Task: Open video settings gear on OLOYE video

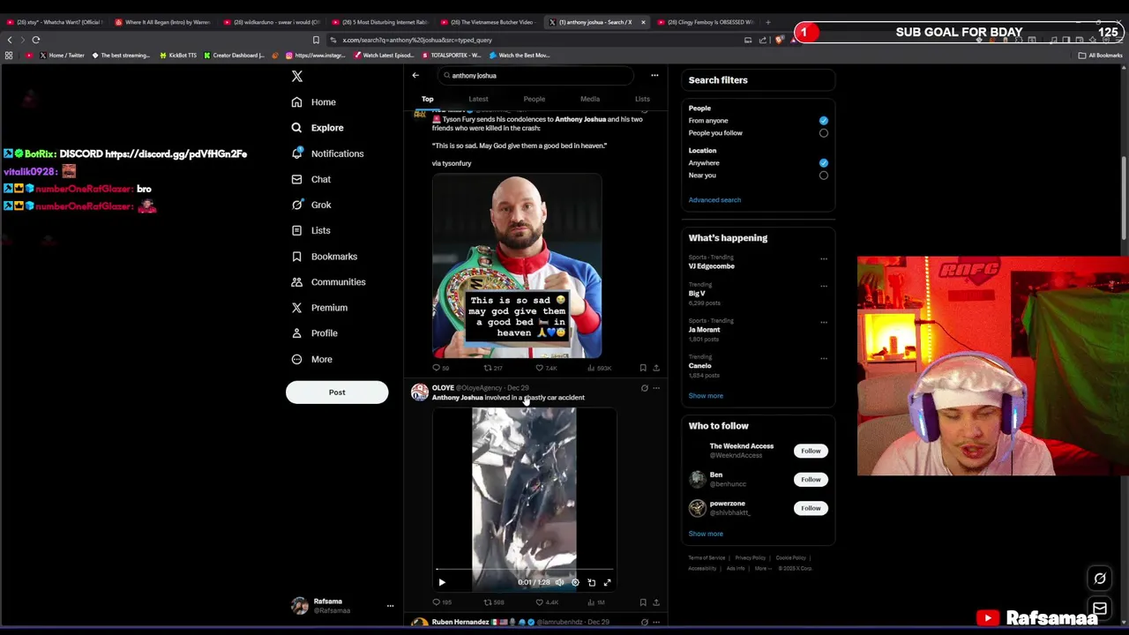Action: (575, 582)
